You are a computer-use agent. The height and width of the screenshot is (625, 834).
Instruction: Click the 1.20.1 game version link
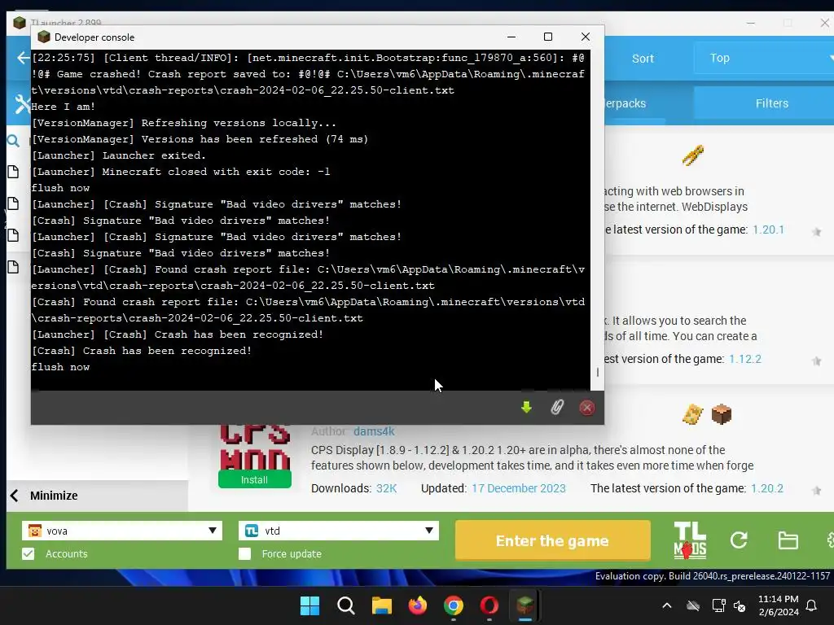coord(768,229)
